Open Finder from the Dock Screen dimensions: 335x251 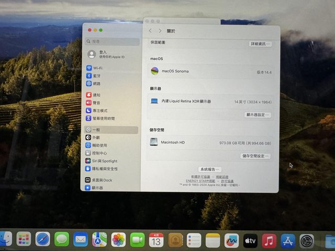click(x=6, y=239)
